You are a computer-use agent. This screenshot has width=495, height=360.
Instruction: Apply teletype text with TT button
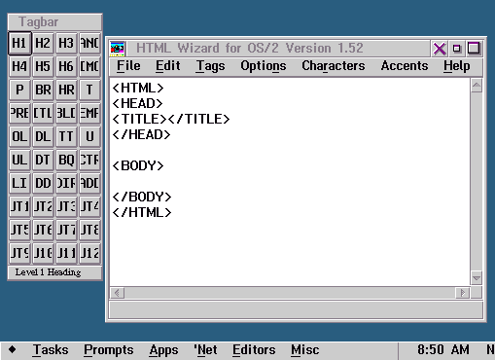pos(66,136)
